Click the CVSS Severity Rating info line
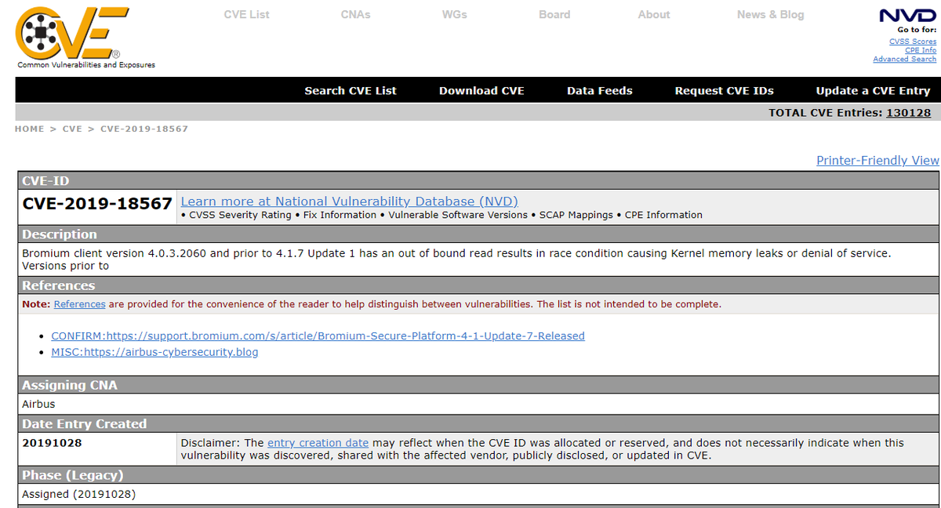The height and width of the screenshot is (508, 941). pyautogui.click(x=441, y=215)
